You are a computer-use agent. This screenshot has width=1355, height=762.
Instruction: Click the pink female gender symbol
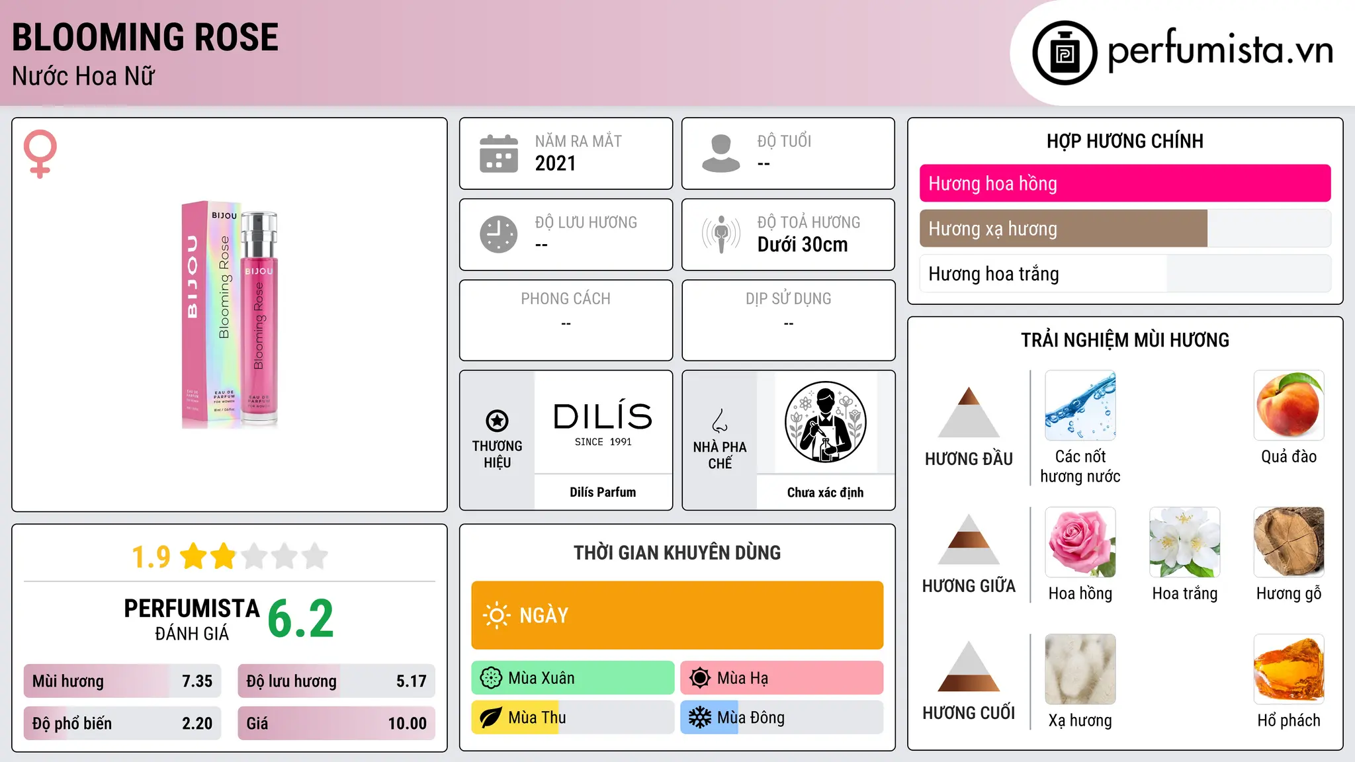(40, 153)
